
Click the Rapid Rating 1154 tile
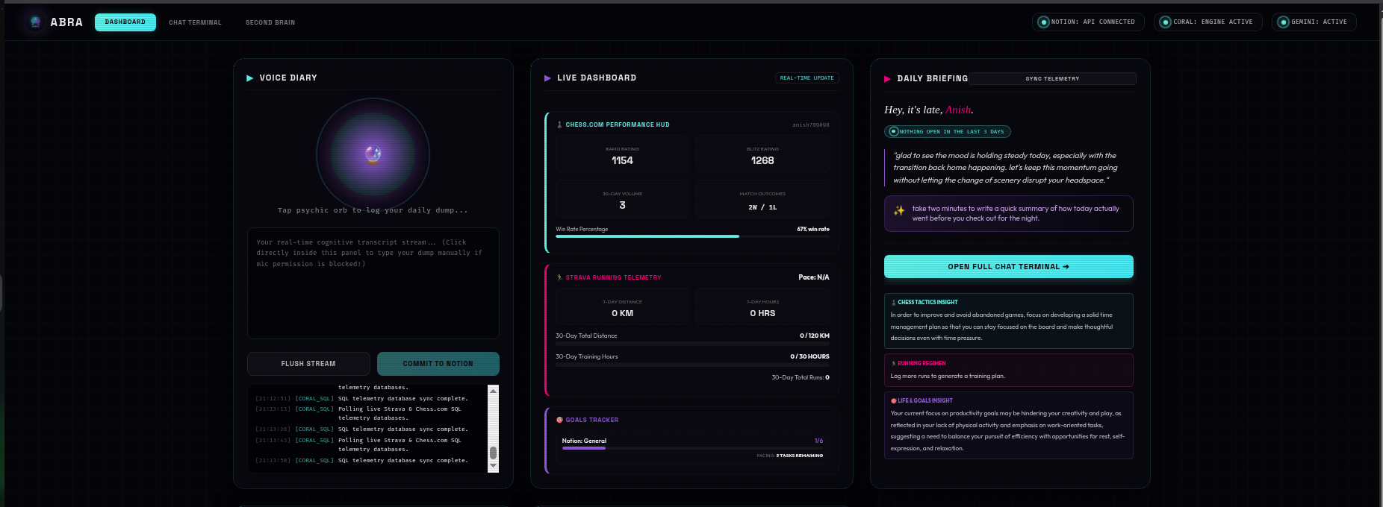622,154
